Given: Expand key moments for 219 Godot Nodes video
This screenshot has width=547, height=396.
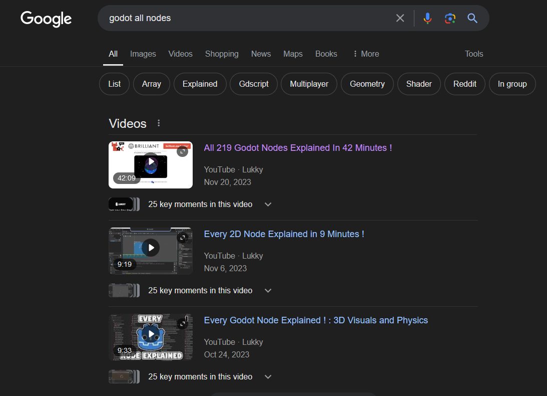Looking at the screenshot, I should (268, 205).
